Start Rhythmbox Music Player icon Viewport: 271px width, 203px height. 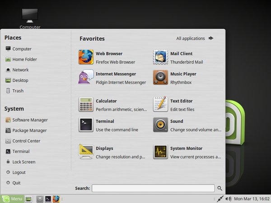(x=160, y=77)
